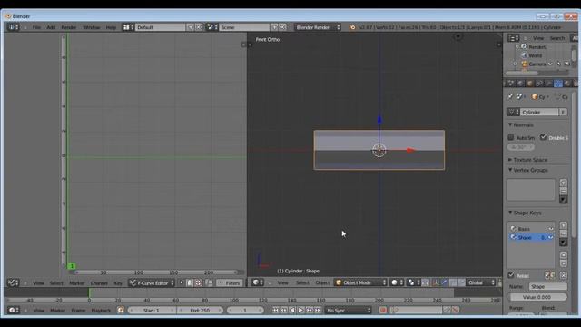This screenshot has width=581, height=327.
Task: Open the File menu
Action: coord(36,27)
